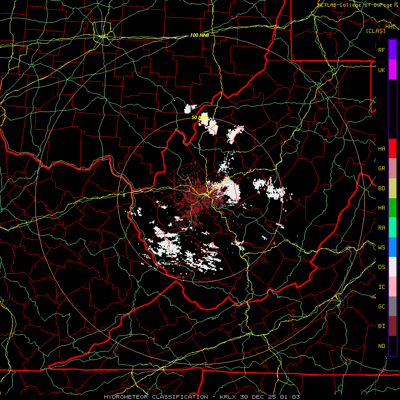Click the 50 NMI range ring label

pyautogui.click(x=200, y=118)
